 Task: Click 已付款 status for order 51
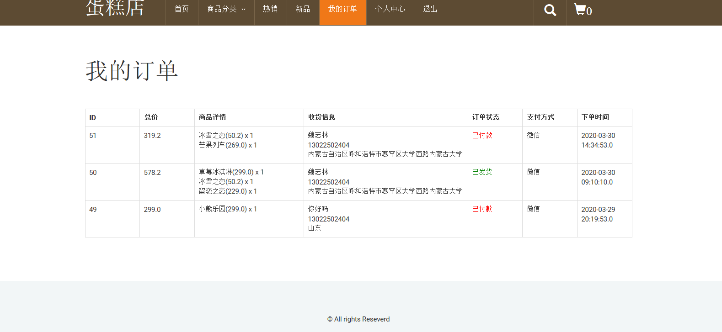pyautogui.click(x=482, y=136)
